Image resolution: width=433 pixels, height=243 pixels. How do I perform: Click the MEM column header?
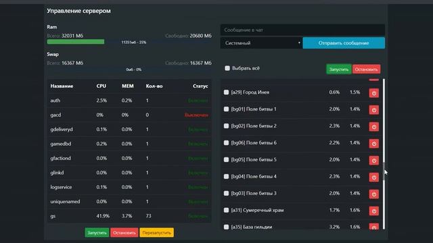point(128,86)
